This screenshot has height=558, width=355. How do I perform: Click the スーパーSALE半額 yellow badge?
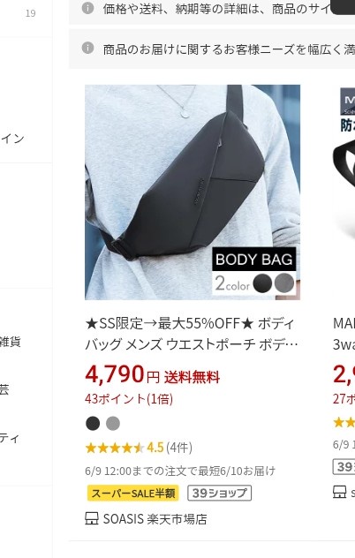132,494
